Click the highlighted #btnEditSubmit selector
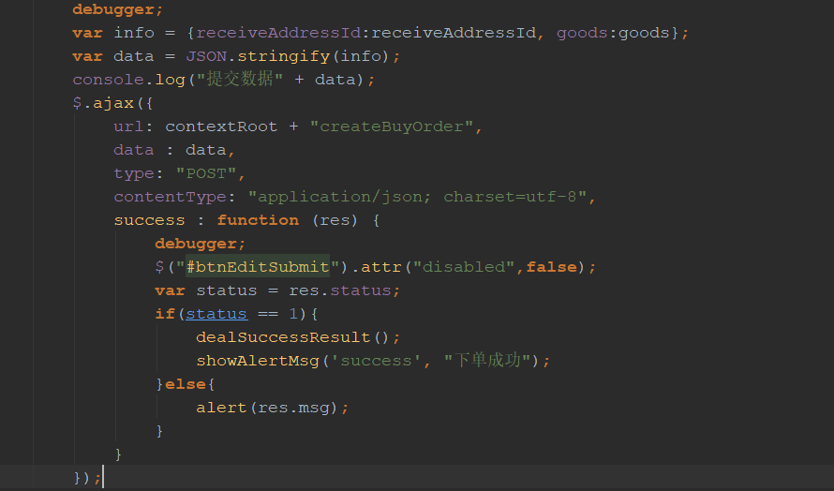Screen dimensions: 834x491 (258, 267)
